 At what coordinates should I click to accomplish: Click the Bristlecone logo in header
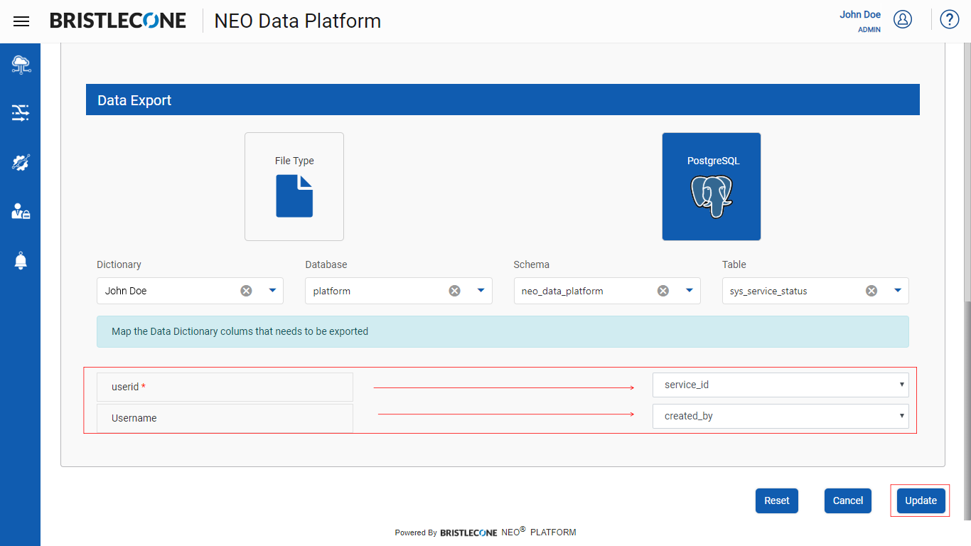[x=118, y=21]
